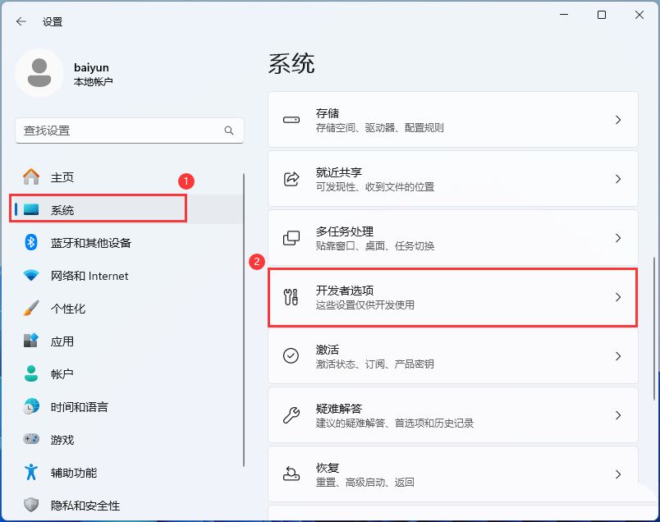The height and width of the screenshot is (522, 660).
Task: Select the 开发者选项 wrench icon
Action: pyautogui.click(x=291, y=298)
